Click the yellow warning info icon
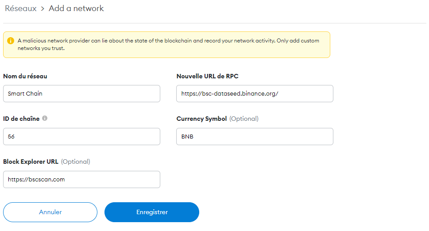This screenshot has width=429, height=231. [x=11, y=41]
